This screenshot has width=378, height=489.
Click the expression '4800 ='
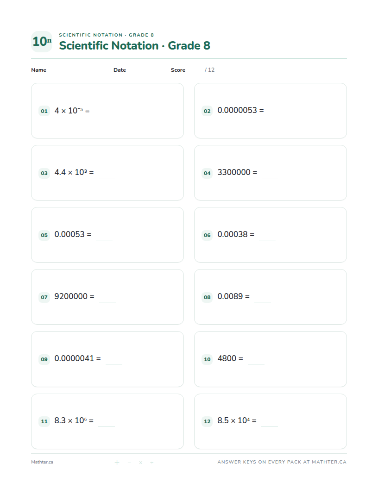(x=230, y=358)
